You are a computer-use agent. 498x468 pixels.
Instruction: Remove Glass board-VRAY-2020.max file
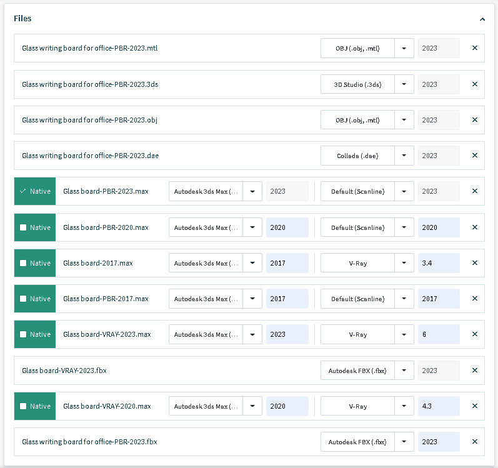(475, 406)
